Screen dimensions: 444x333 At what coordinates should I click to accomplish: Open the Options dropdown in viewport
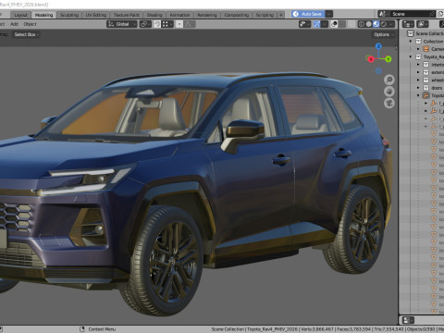point(383,34)
